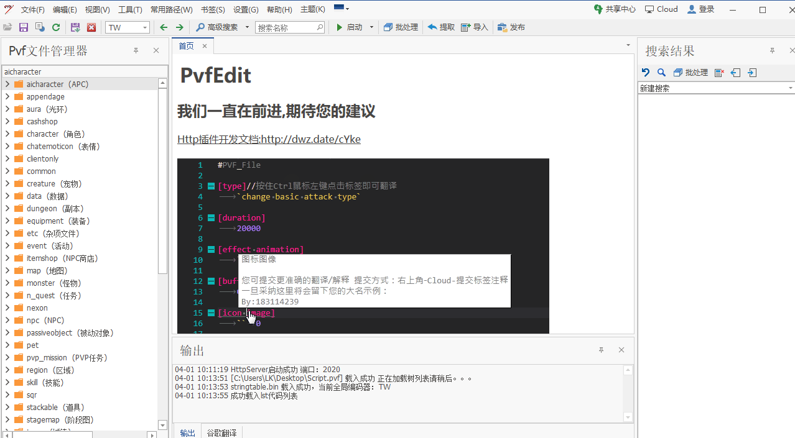Open the TW encoding dropdown

point(145,27)
